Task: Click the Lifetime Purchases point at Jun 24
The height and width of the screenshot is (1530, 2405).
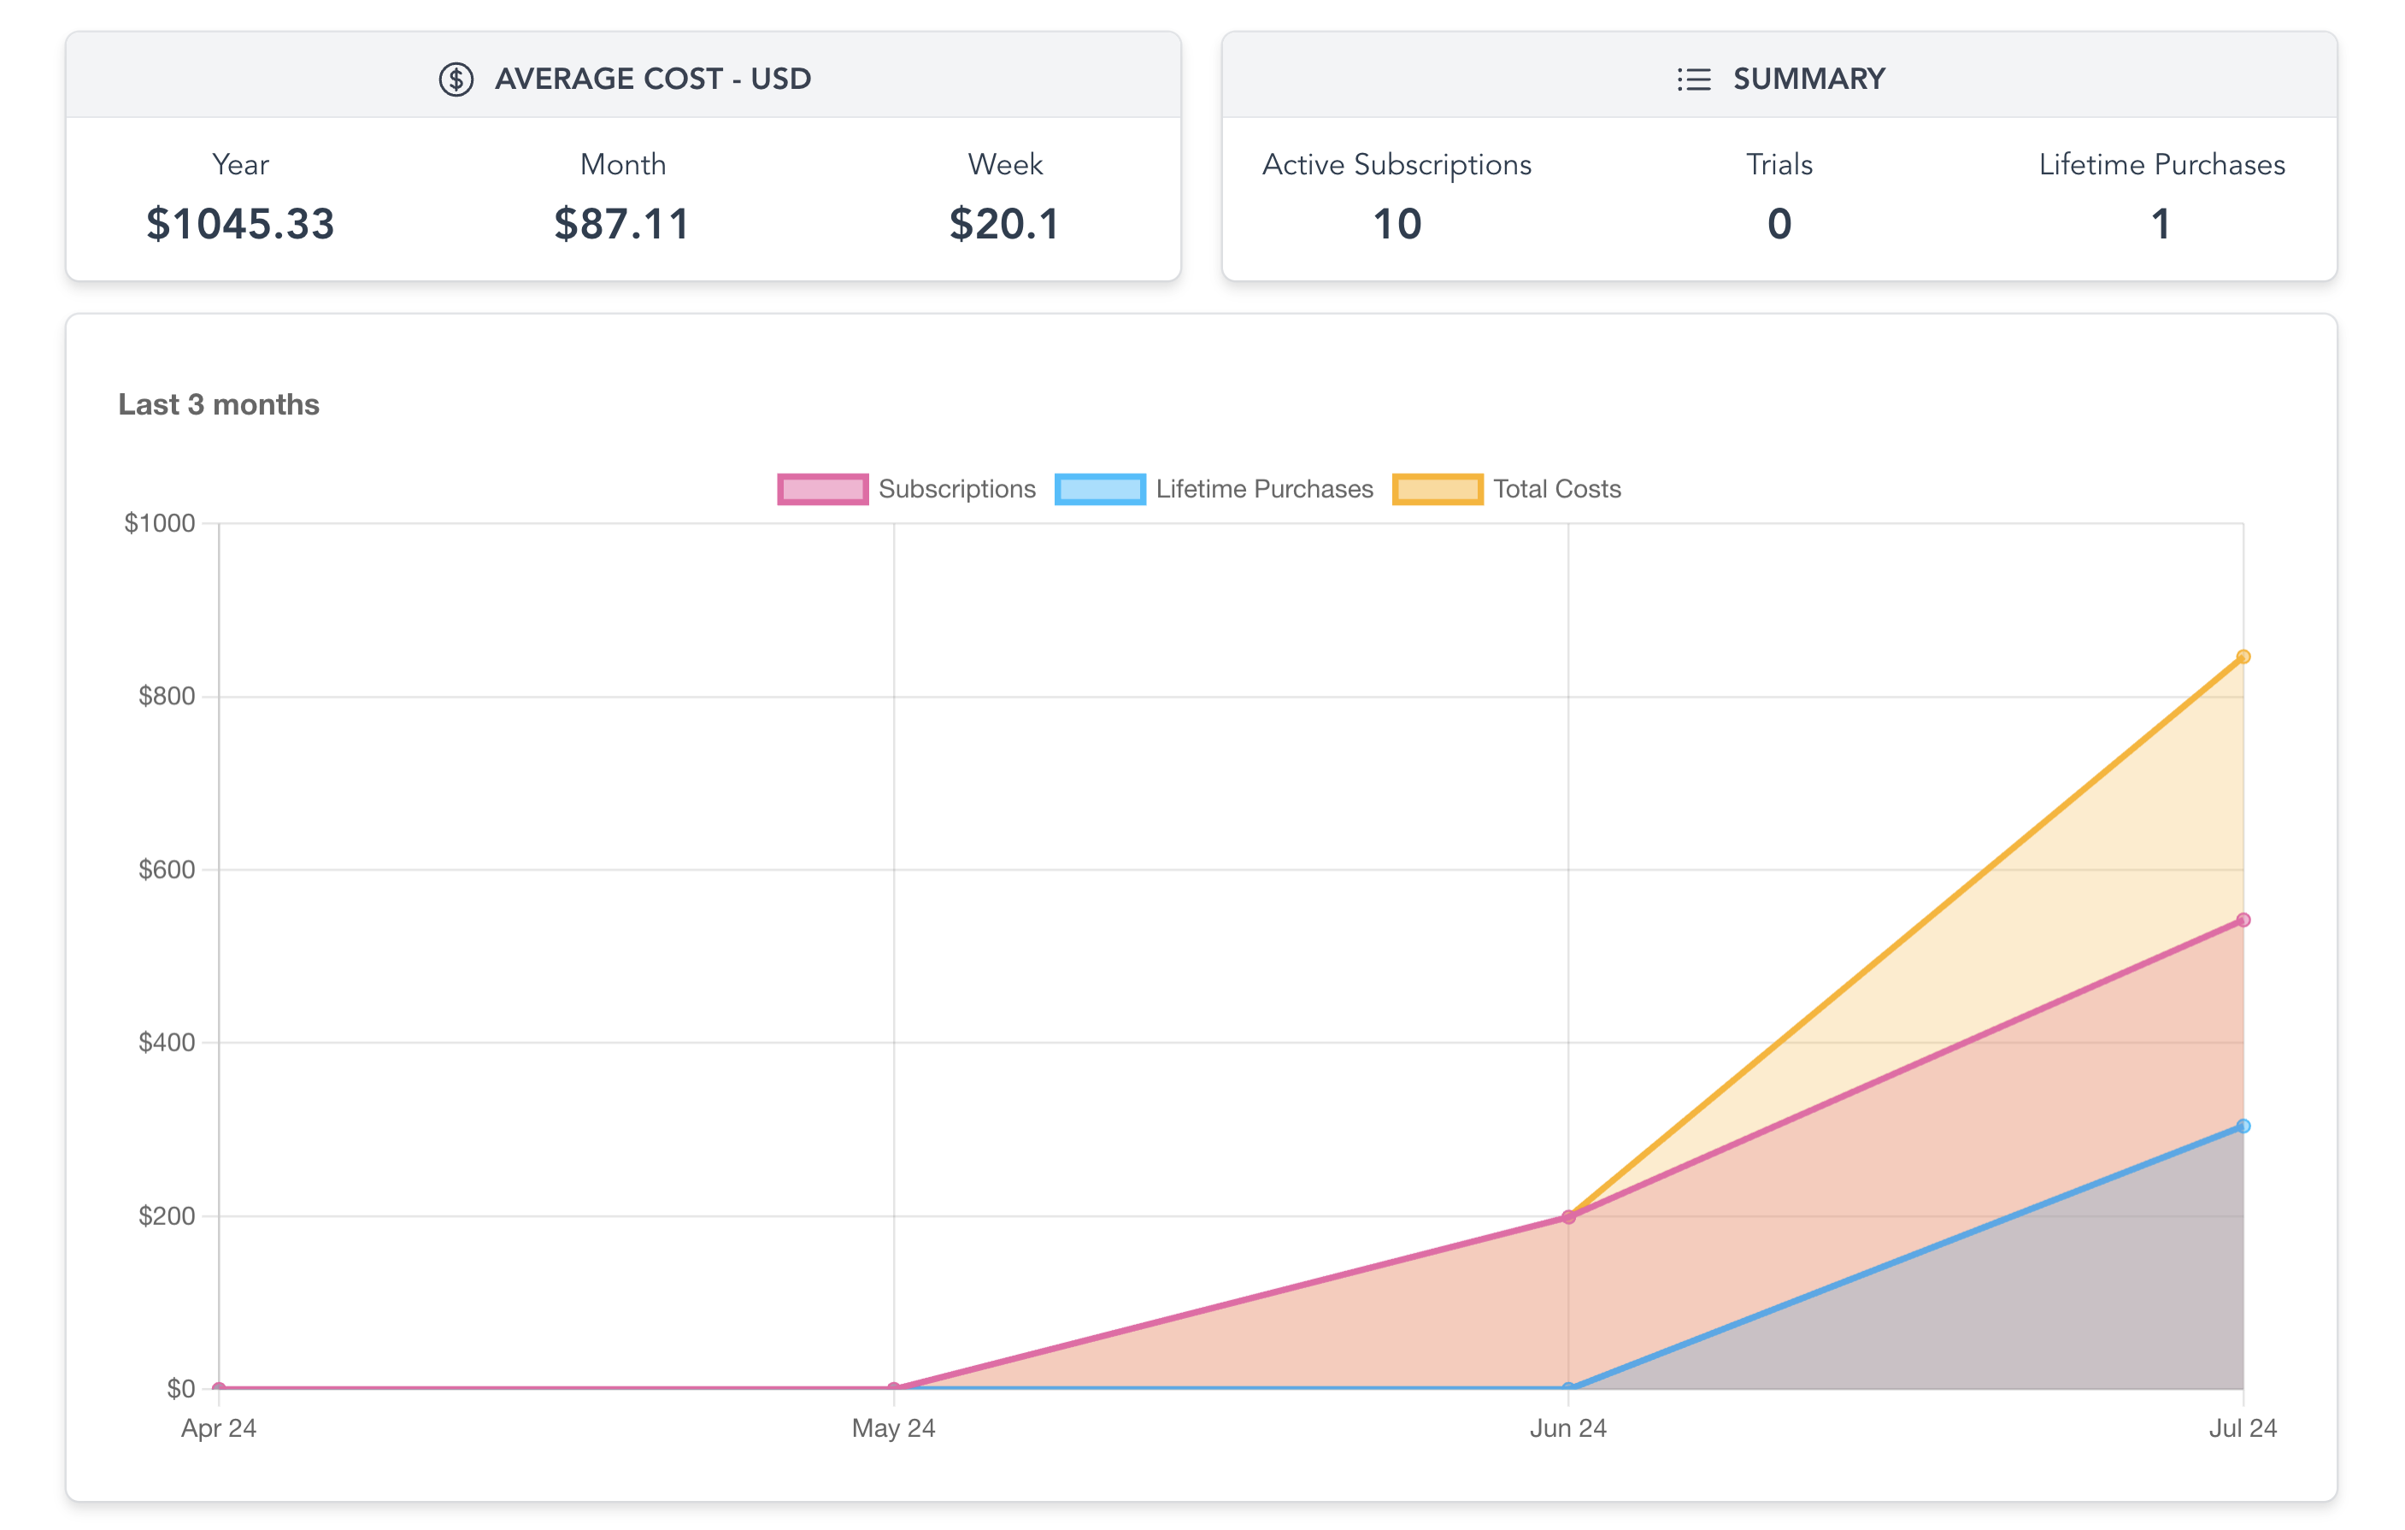Action: 1568,1388
